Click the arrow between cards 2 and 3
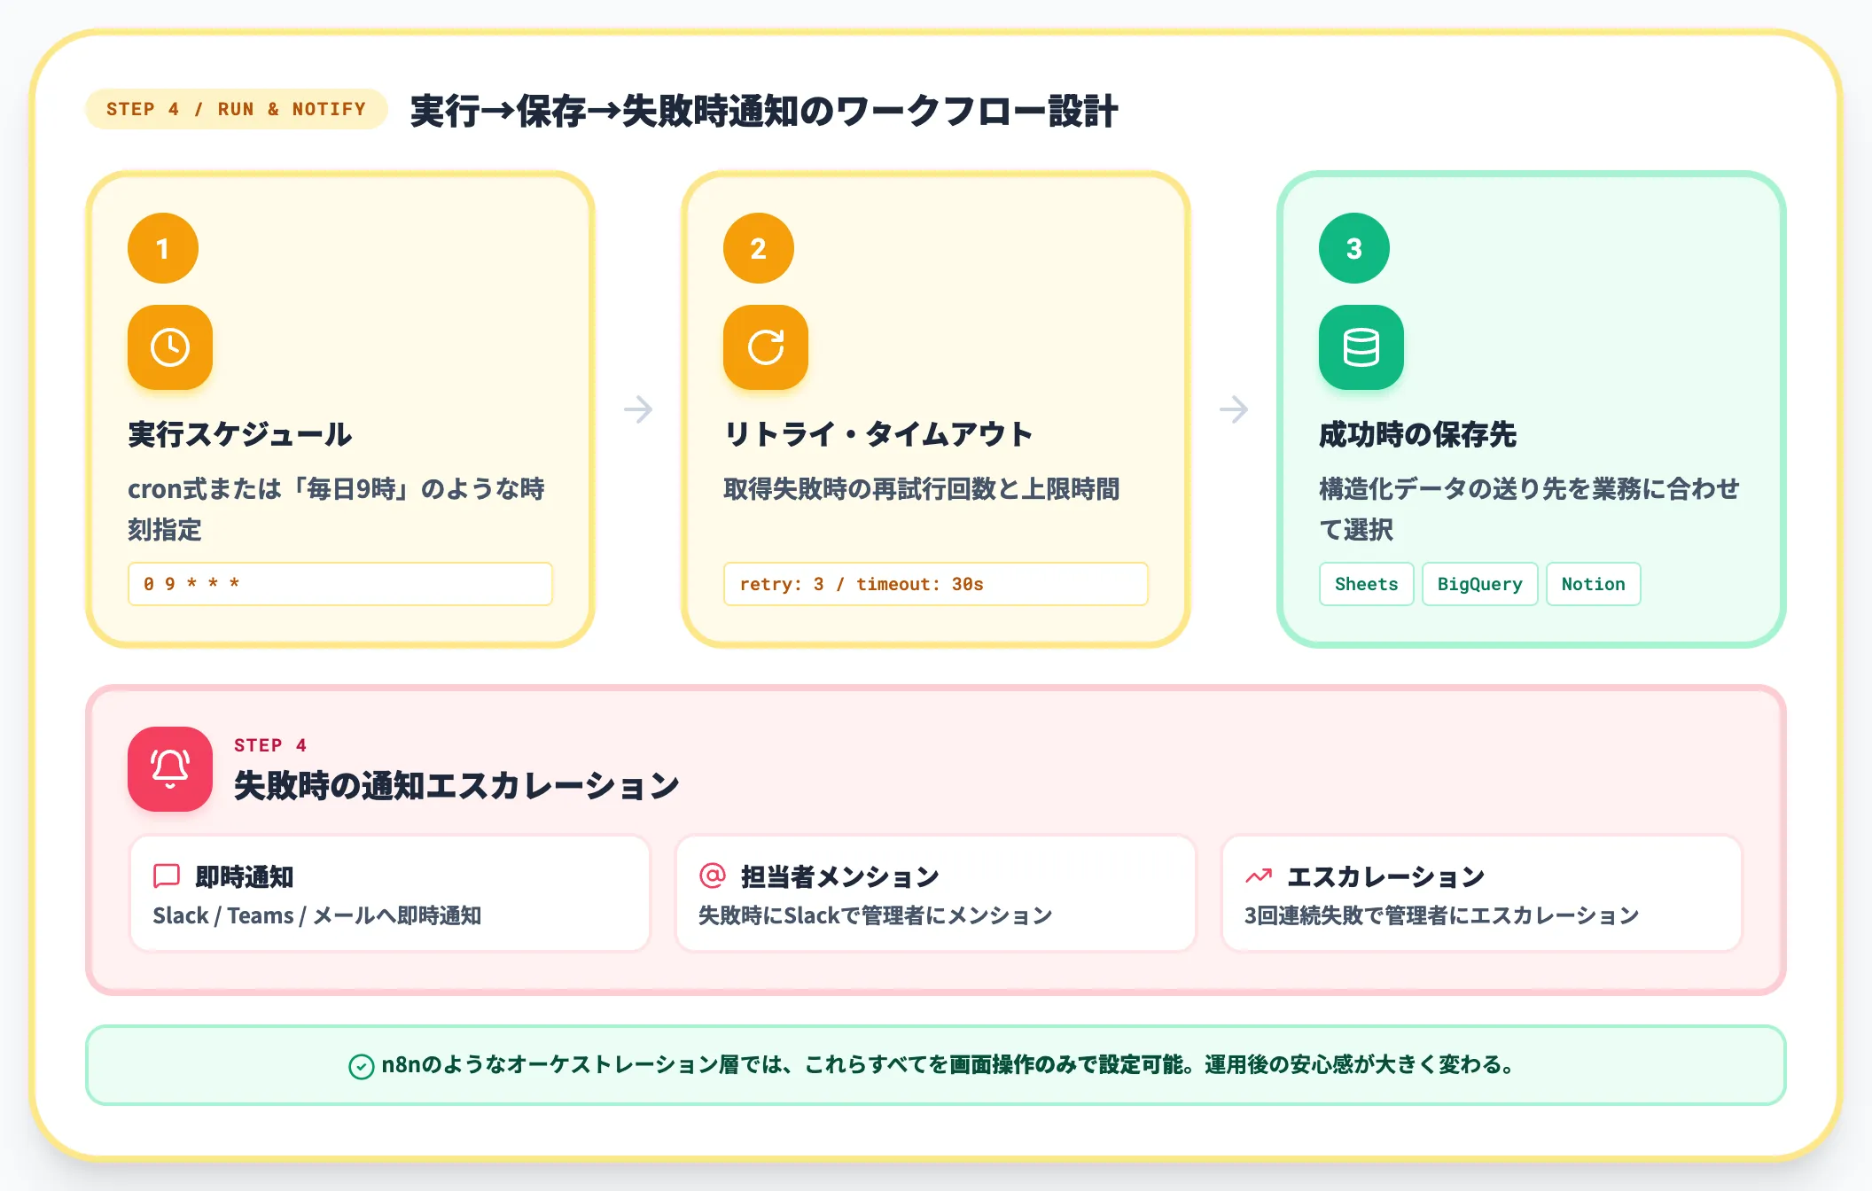 click(1234, 409)
